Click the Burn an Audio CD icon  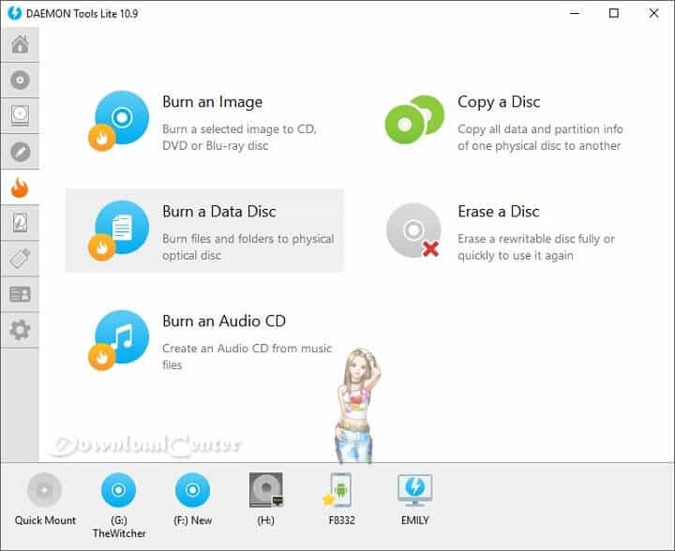tap(119, 340)
